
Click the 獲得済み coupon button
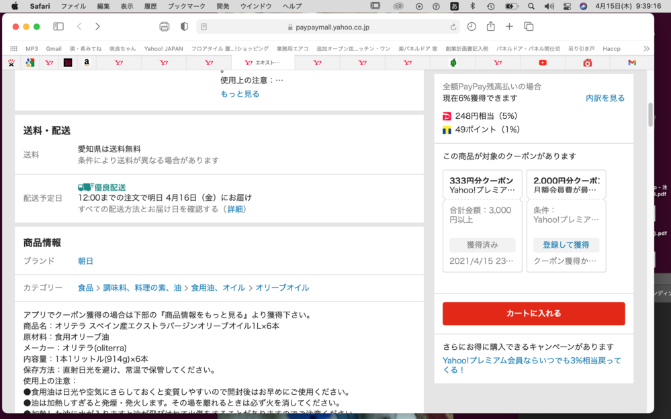click(x=482, y=245)
